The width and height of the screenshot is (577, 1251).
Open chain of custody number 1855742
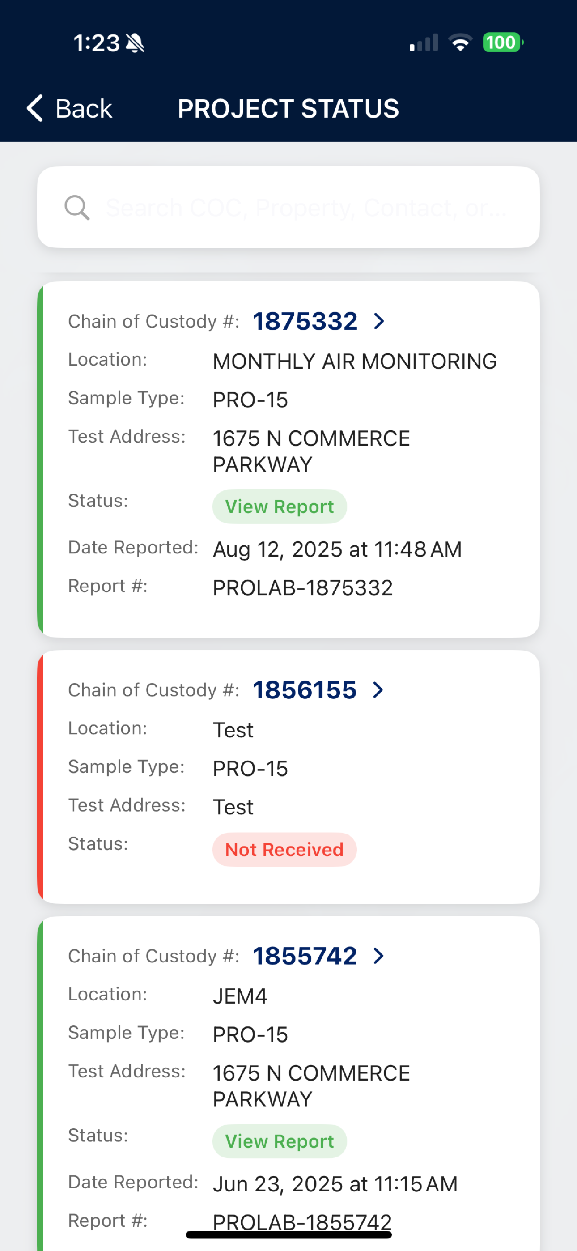tap(305, 956)
